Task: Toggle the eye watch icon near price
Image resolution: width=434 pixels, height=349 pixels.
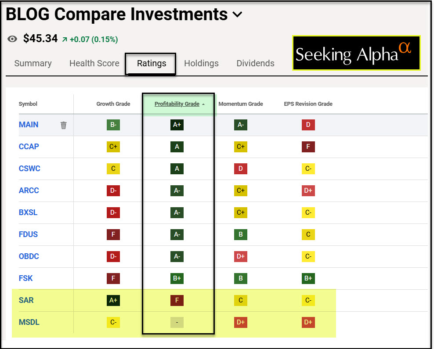Action: [x=13, y=39]
